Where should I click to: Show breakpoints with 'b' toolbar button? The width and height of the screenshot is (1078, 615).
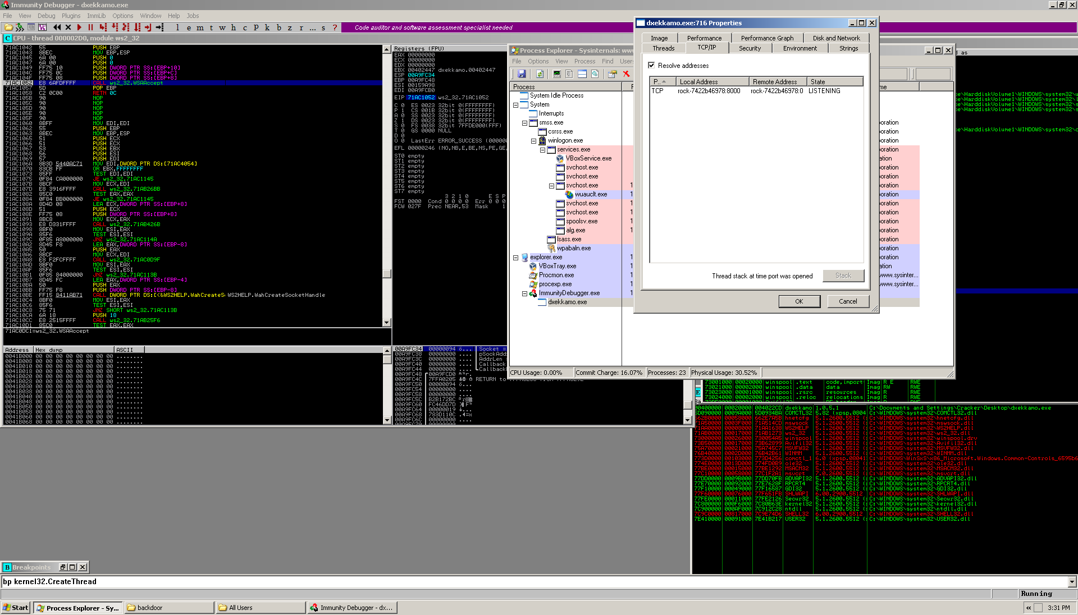click(x=278, y=27)
